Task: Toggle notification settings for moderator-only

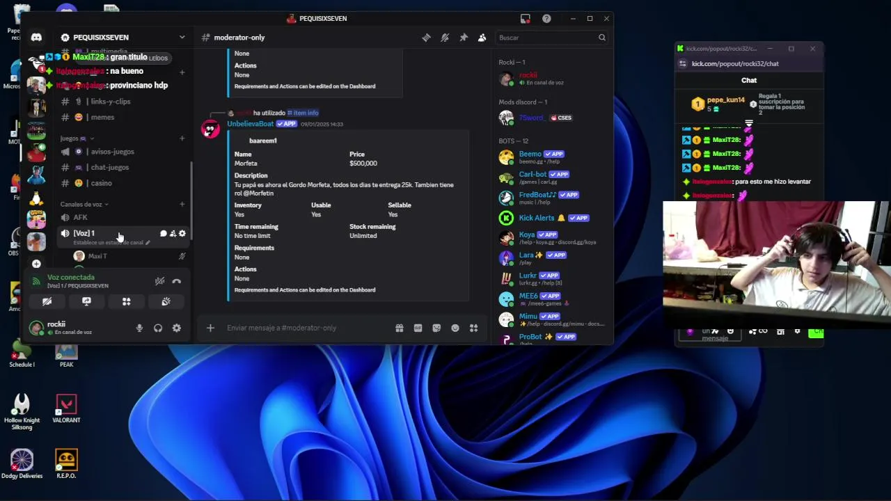Action: (445, 38)
